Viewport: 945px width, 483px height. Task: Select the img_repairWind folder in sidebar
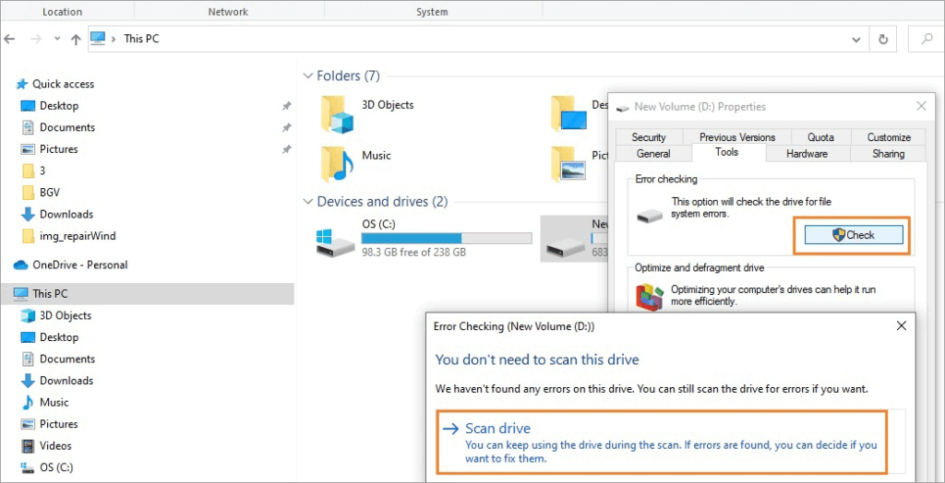[77, 236]
